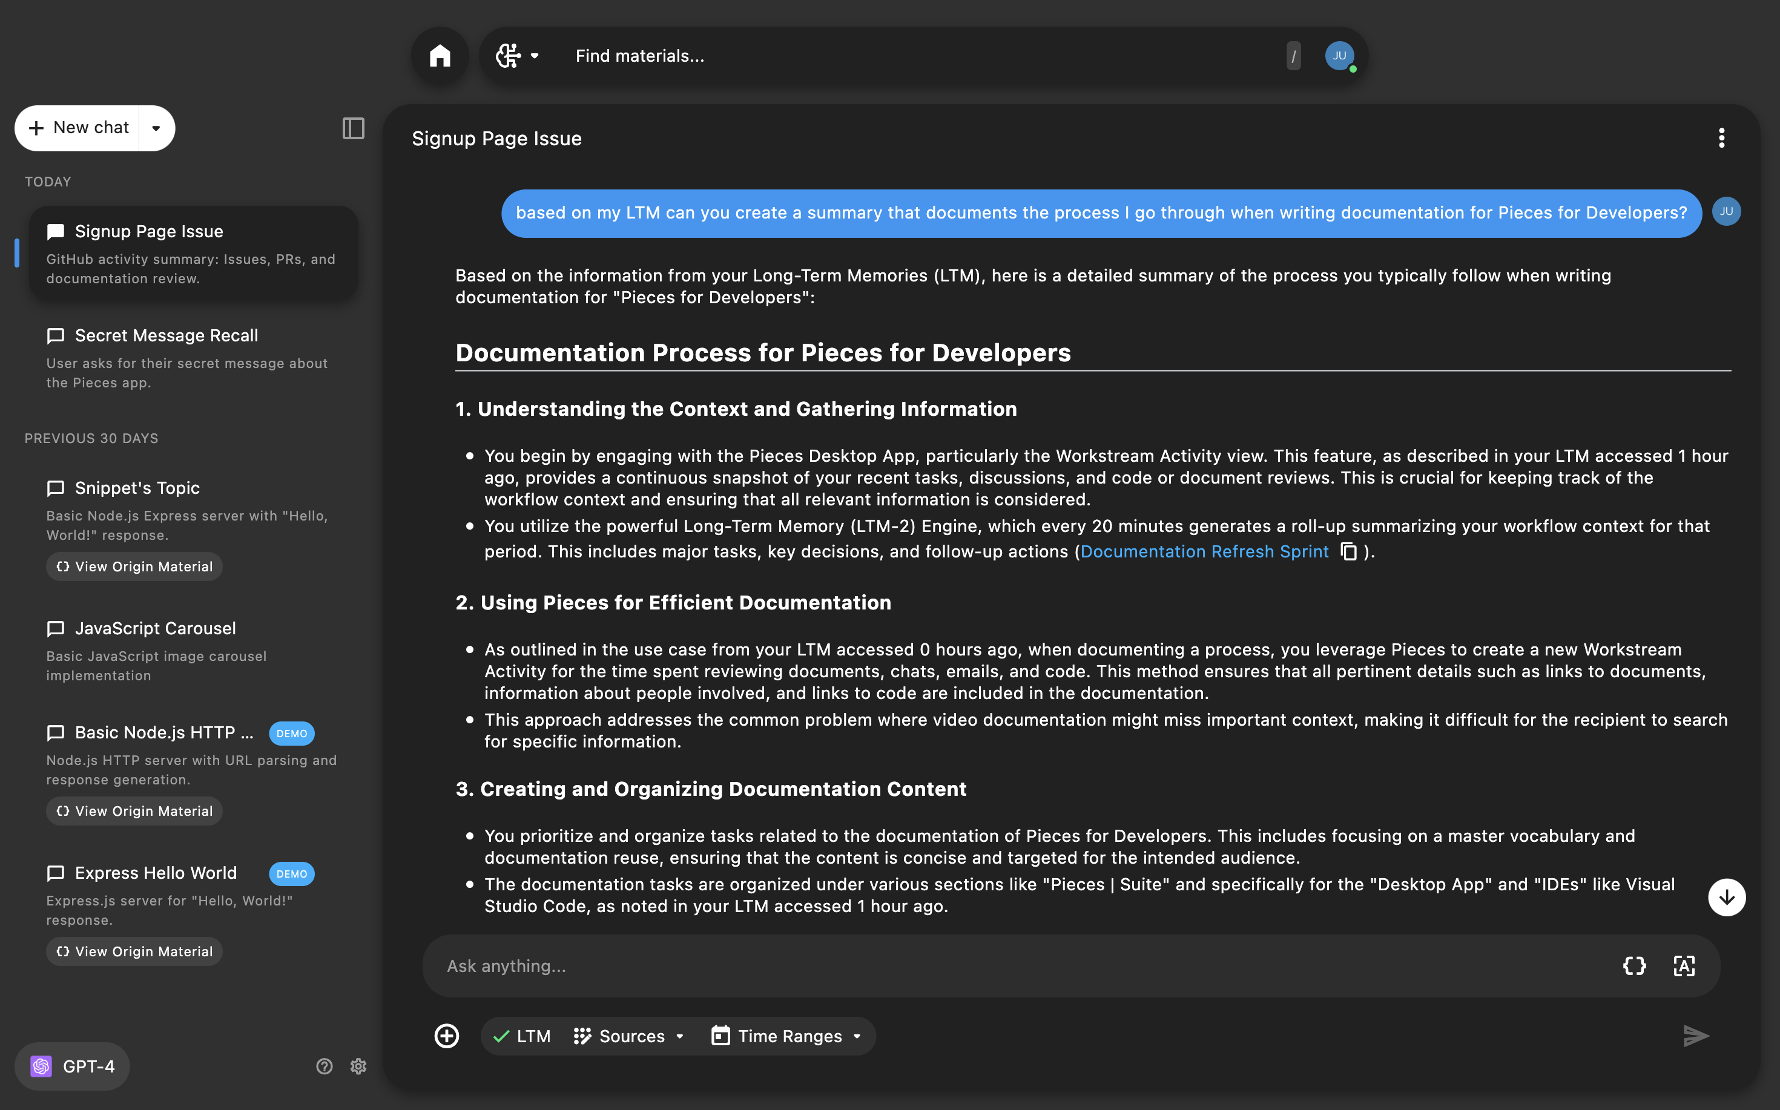The width and height of the screenshot is (1780, 1110).
Task: Open the Documentation Refresh Sprint link
Action: tap(1204, 551)
